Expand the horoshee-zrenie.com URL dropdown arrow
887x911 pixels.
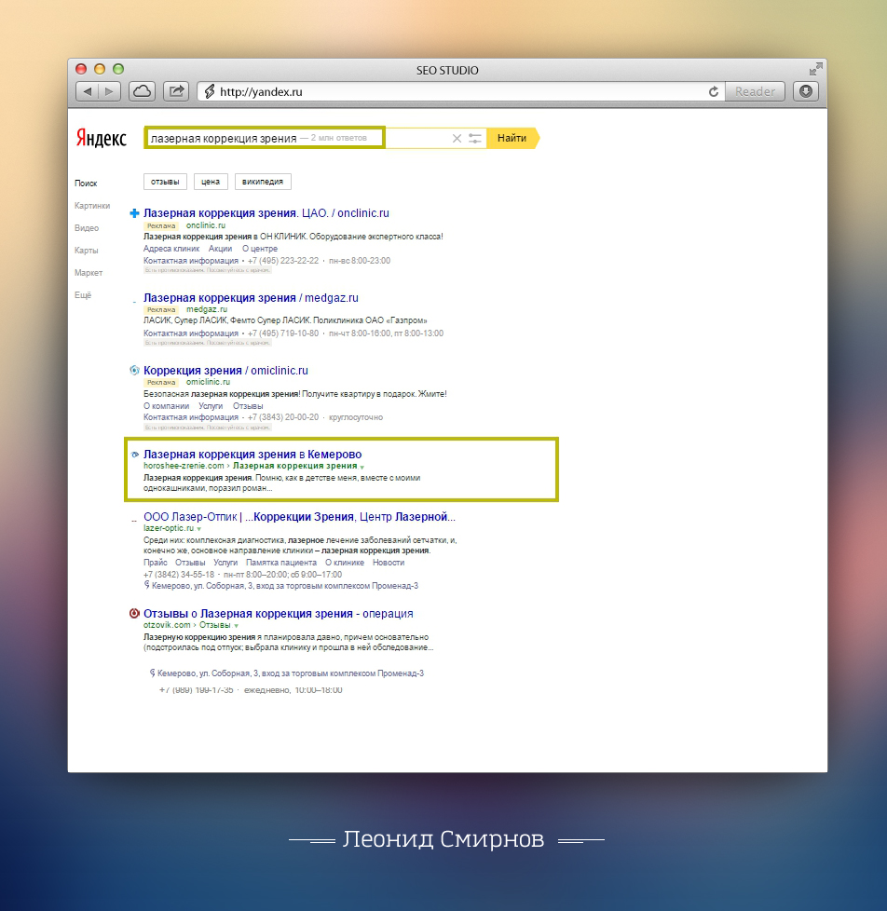tap(362, 467)
